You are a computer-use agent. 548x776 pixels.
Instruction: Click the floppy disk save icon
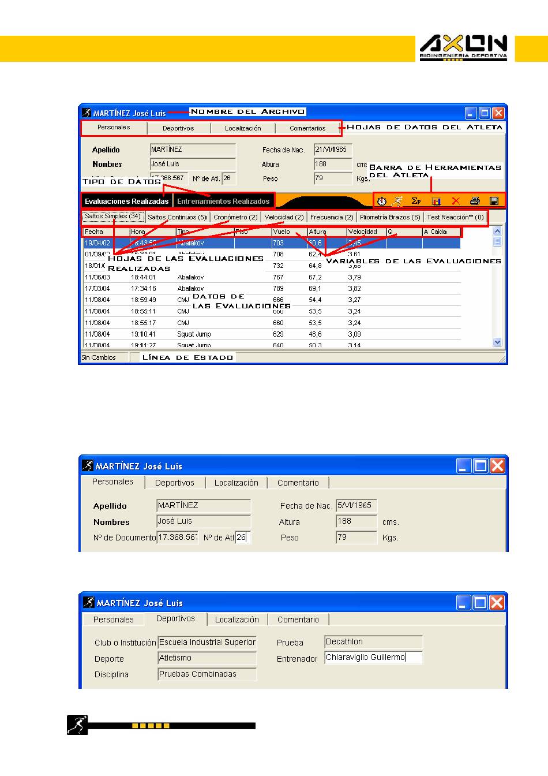494,201
